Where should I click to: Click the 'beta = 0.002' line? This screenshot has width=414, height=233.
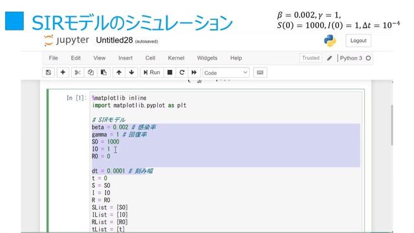coord(124,128)
